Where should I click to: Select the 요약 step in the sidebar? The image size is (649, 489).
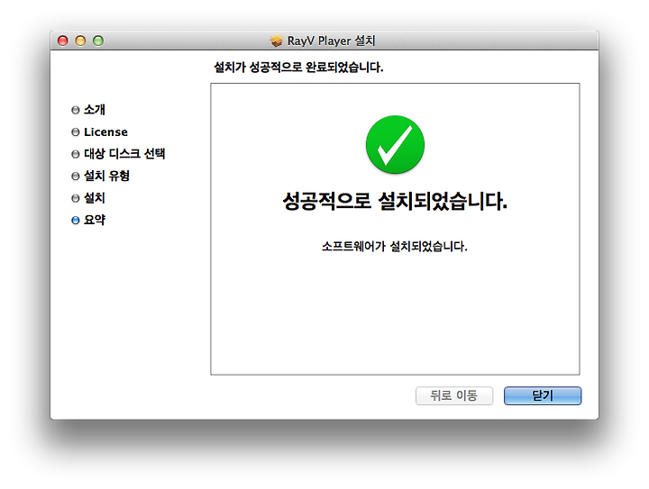95,220
